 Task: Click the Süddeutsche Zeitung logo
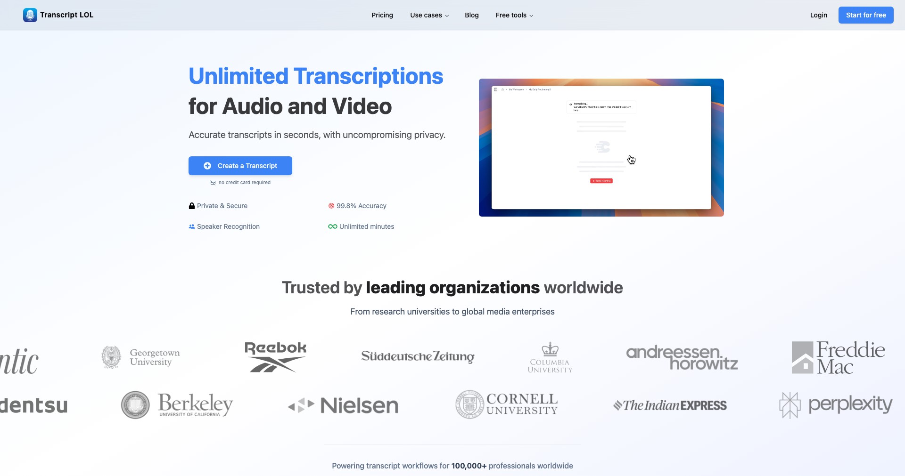click(418, 356)
